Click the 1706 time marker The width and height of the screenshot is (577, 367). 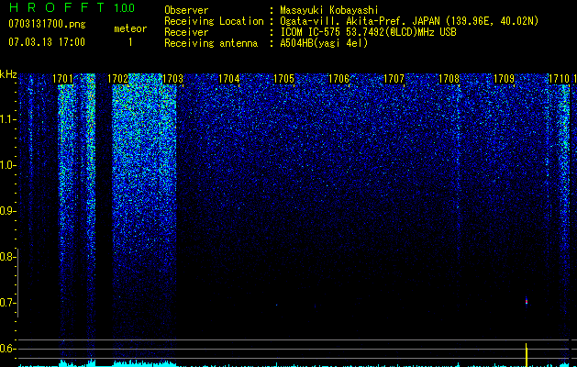338,79
